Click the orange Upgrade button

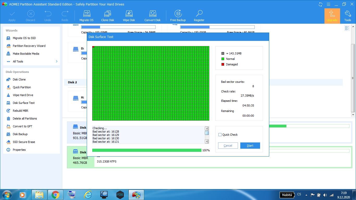332,16
